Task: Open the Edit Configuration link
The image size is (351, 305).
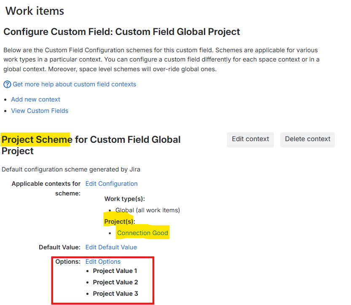Action: 111,184
